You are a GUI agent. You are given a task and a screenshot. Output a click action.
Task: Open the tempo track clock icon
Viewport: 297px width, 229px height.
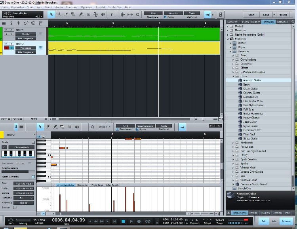[33, 23]
